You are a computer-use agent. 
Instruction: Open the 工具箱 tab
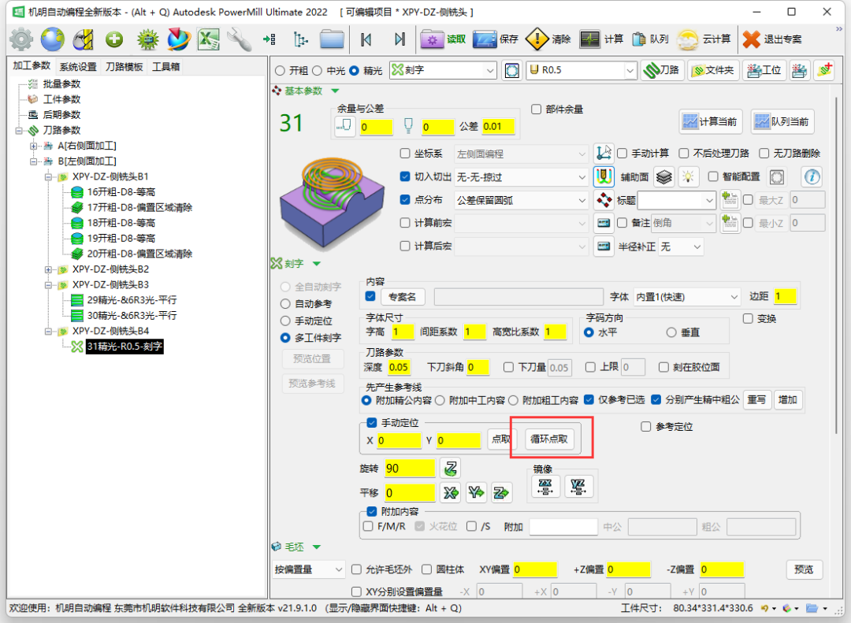pos(165,67)
